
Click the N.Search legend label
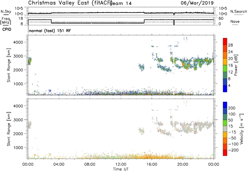238,11
